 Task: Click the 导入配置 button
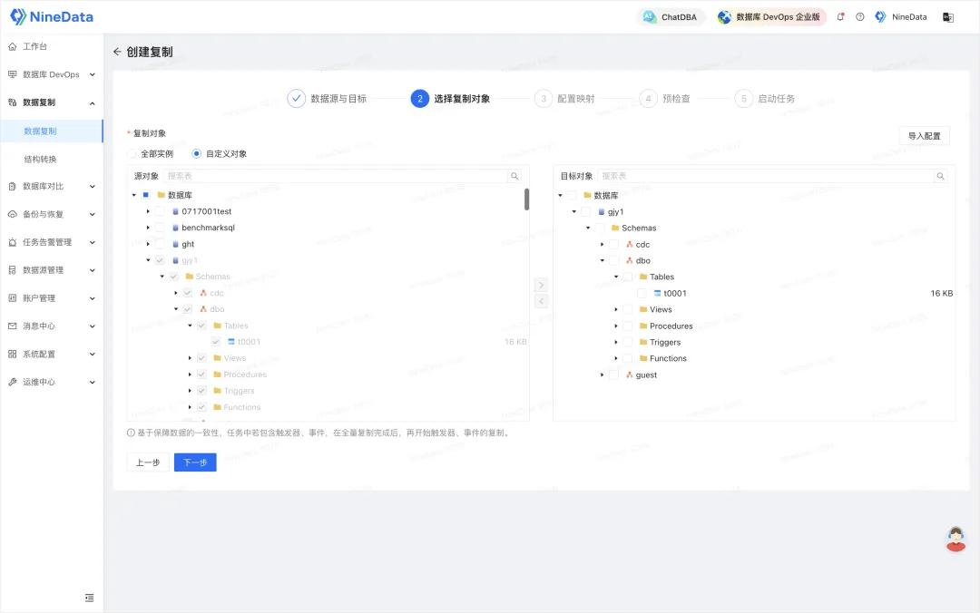(924, 136)
